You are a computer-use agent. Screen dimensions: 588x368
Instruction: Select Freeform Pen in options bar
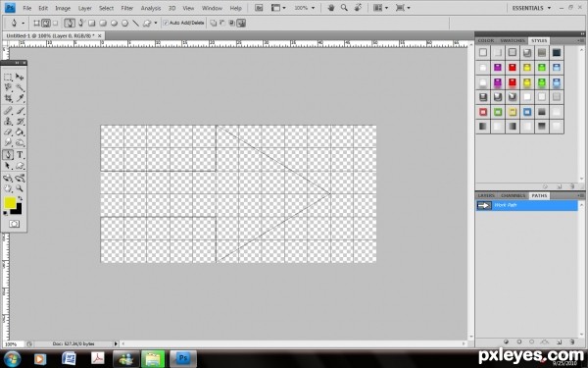click(80, 24)
